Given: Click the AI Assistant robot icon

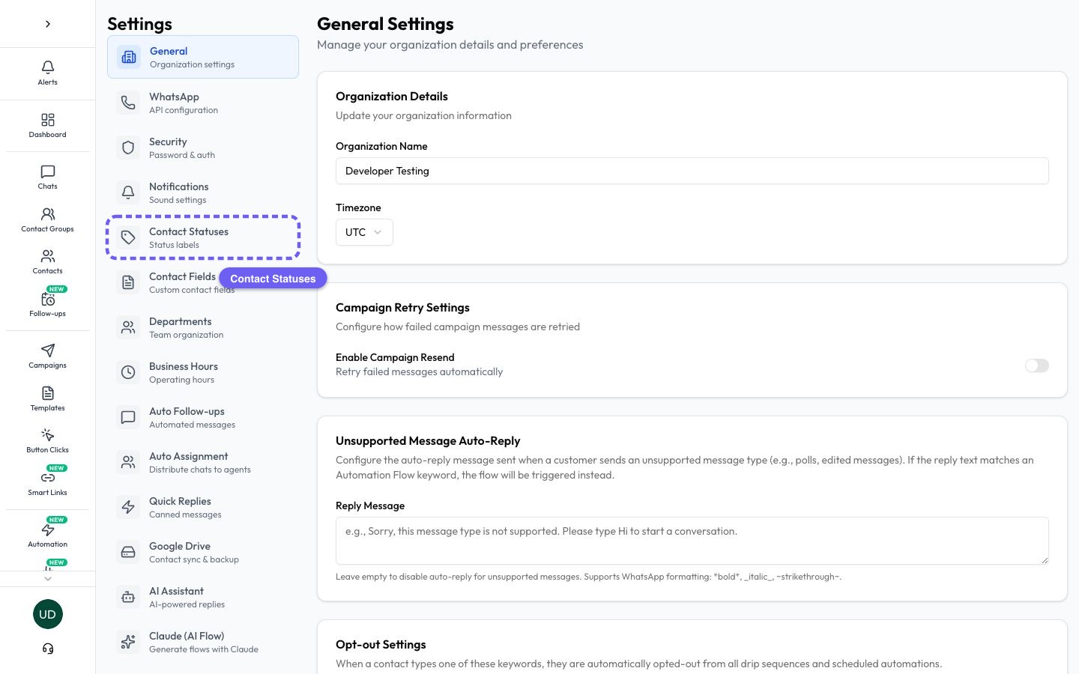Looking at the screenshot, I should (128, 597).
